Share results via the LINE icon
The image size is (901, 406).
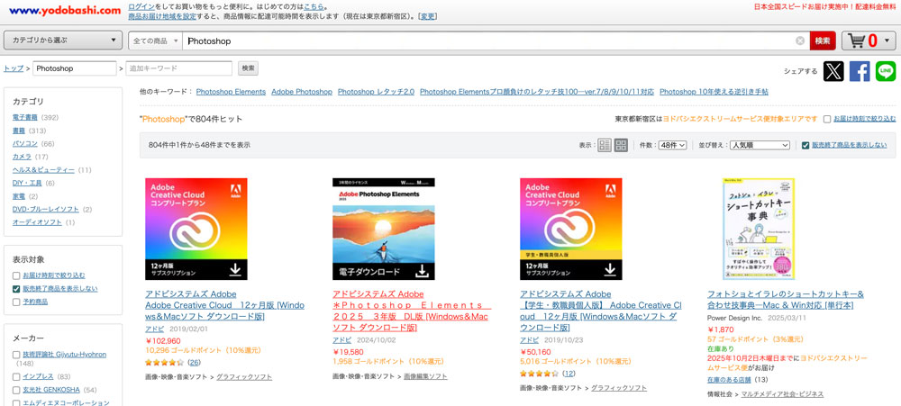[886, 71]
